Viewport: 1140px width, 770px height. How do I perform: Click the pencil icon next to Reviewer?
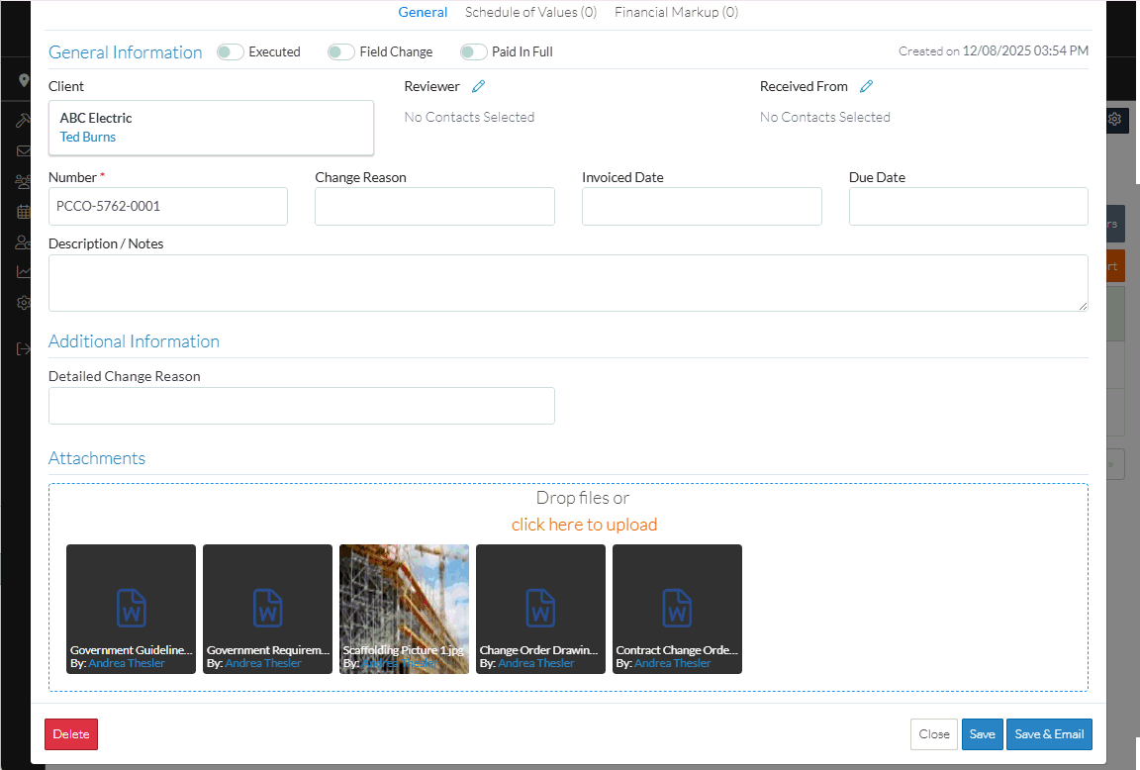pyautogui.click(x=478, y=87)
